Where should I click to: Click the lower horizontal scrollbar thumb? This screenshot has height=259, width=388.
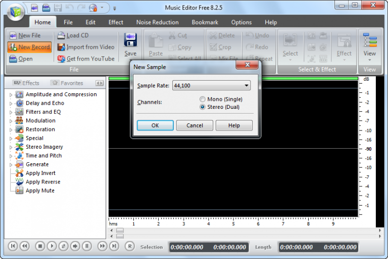click(120, 236)
